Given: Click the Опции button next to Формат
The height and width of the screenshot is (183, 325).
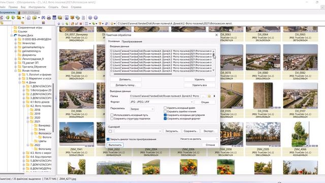Looking at the screenshot, I should [205, 102].
